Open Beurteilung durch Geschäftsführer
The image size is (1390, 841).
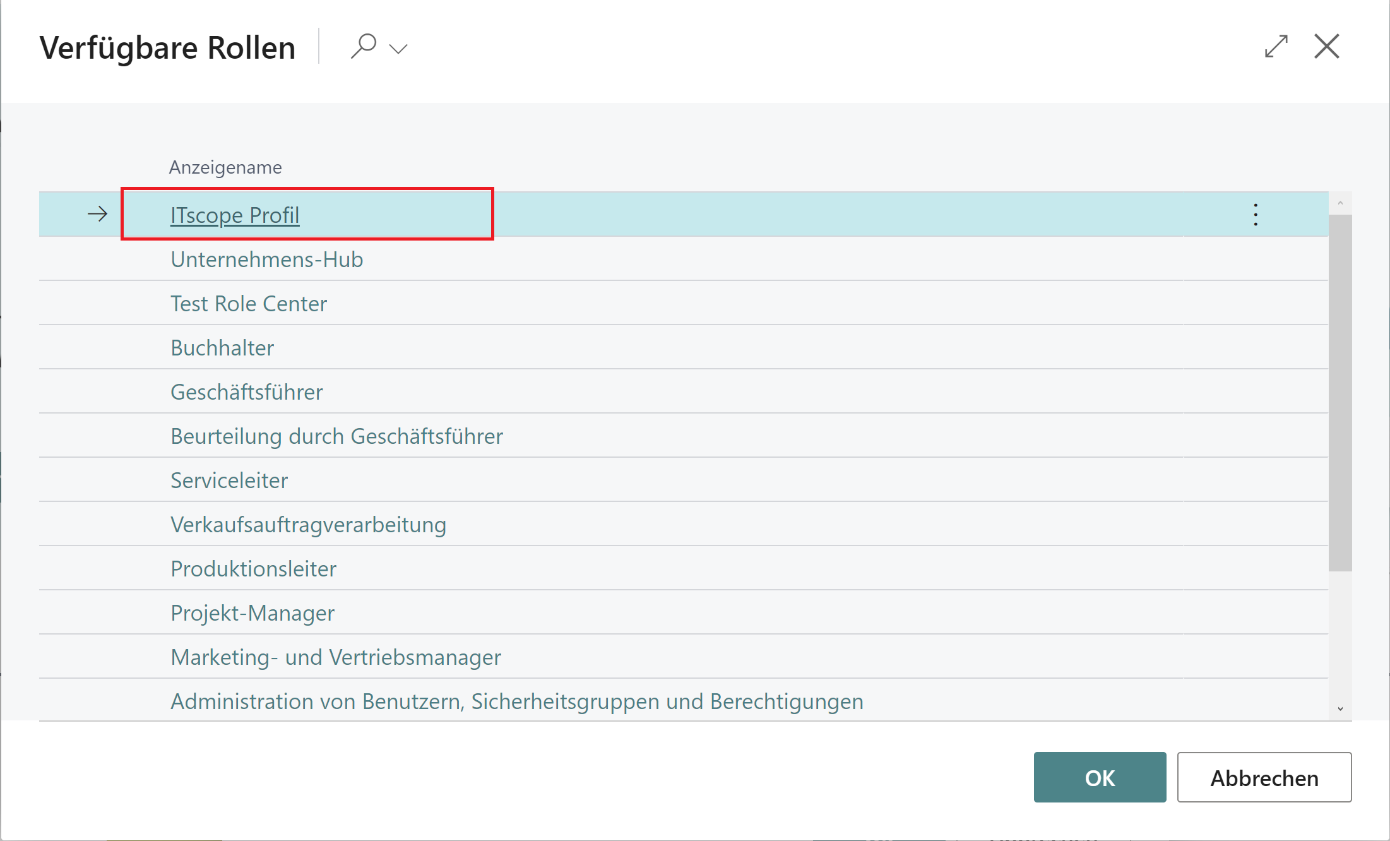tap(336, 436)
